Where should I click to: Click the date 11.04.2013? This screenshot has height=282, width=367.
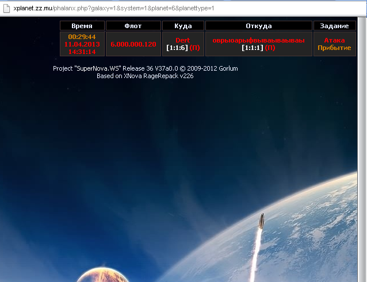[x=82, y=44]
